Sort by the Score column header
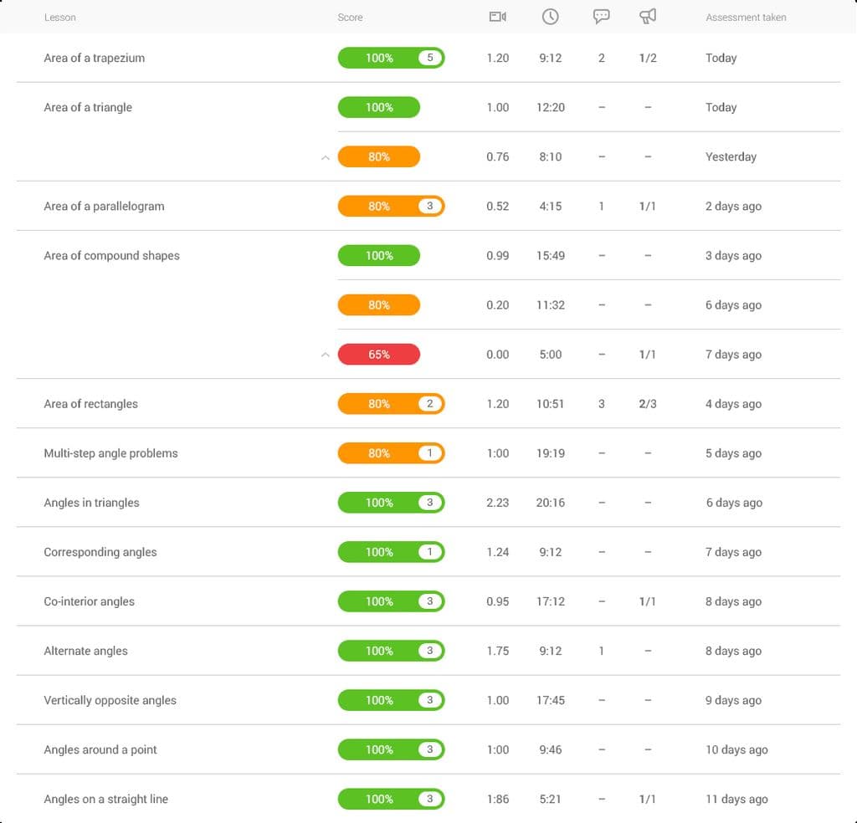The width and height of the screenshot is (857, 823). (x=350, y=17)
